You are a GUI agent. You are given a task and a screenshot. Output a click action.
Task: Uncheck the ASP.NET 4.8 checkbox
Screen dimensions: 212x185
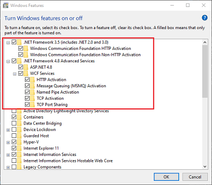(x=21, y=67)
